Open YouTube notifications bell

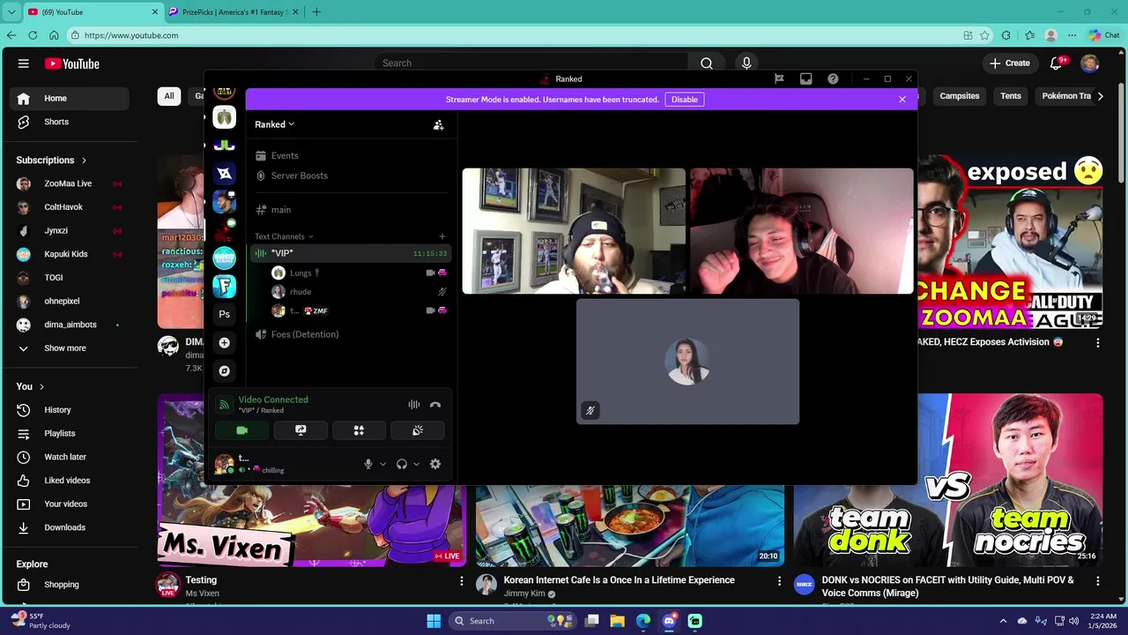coord(1057,63)
